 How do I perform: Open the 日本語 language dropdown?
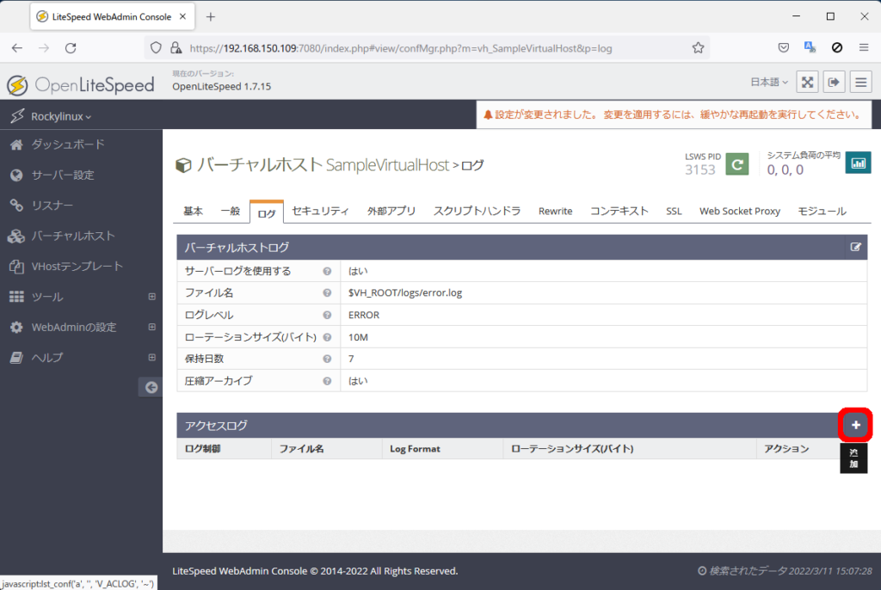click(x=769, y=83)
